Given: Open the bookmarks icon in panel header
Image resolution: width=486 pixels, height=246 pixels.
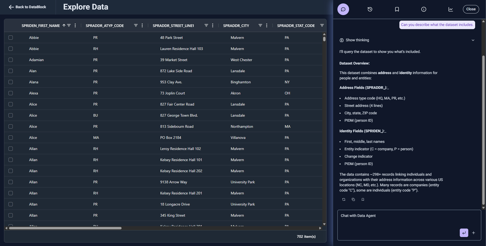Looking at the screenshot, I should (397, 9).
